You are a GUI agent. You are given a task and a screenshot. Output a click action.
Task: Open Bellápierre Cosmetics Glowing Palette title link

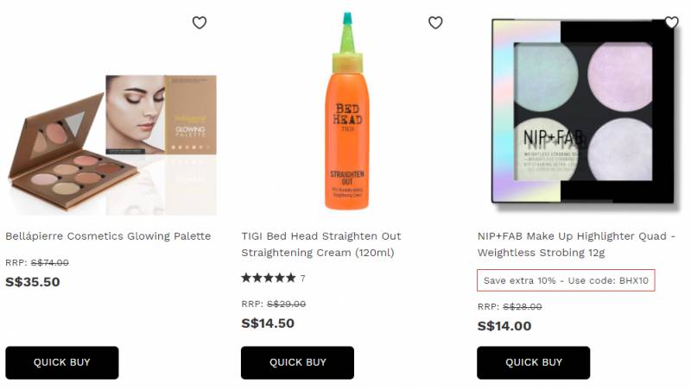click(108, 236)
